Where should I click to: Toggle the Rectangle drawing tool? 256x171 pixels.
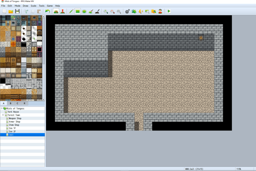tap(78, 11)
